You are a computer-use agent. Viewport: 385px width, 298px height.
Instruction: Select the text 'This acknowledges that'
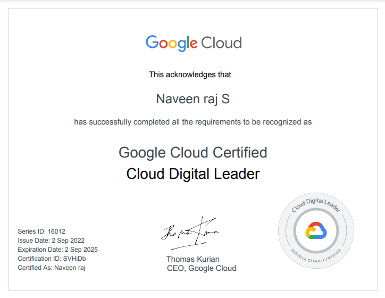[190, 74]
